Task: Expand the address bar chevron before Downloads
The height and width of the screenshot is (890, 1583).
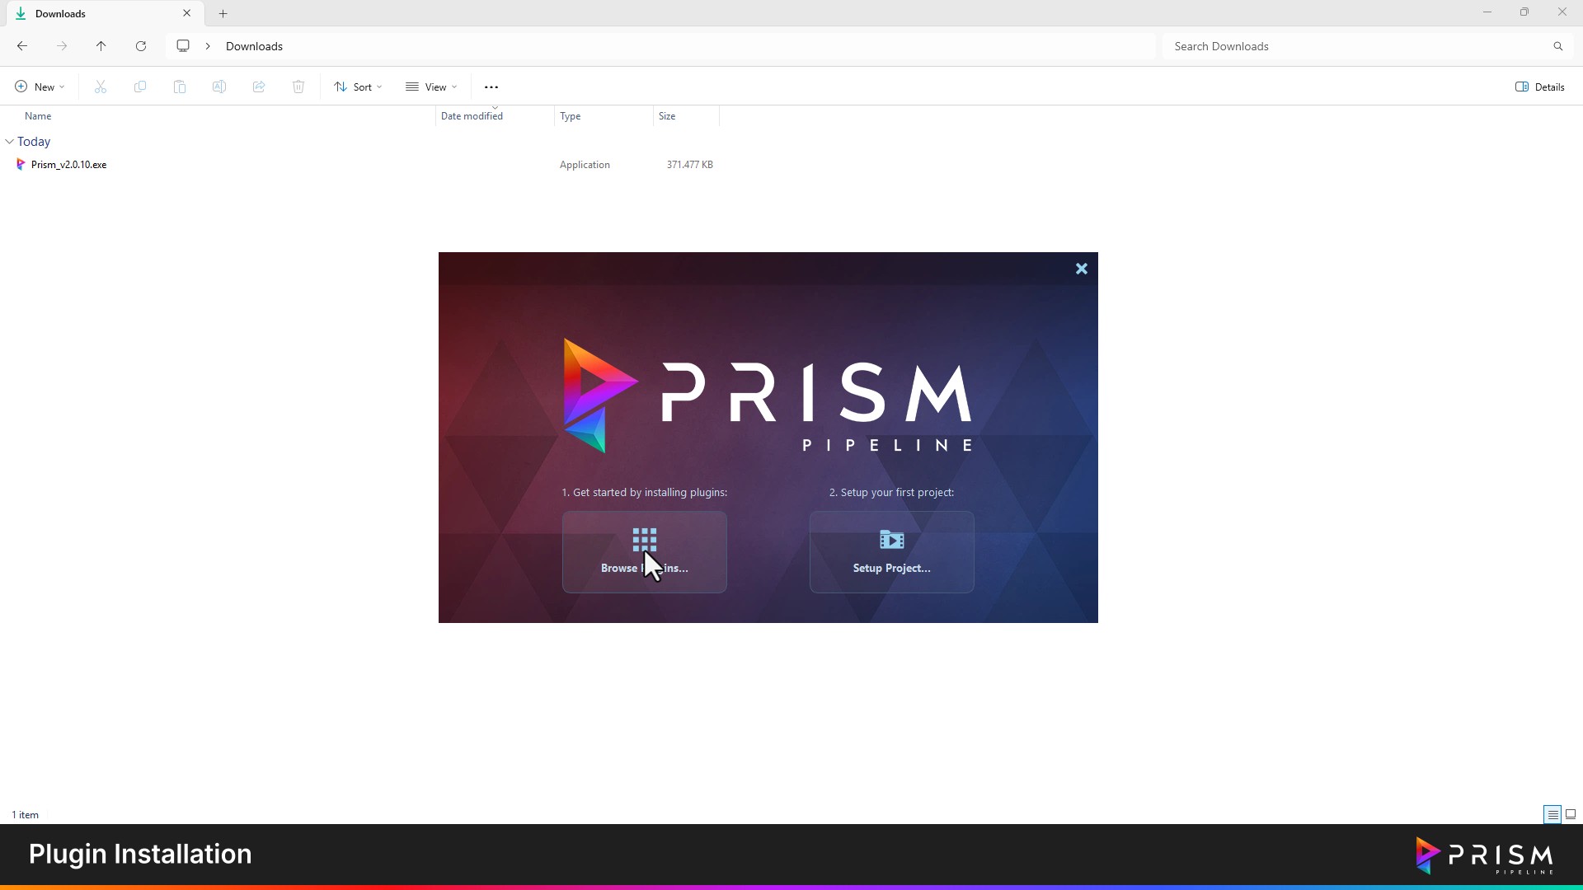Action: (208, 46)
